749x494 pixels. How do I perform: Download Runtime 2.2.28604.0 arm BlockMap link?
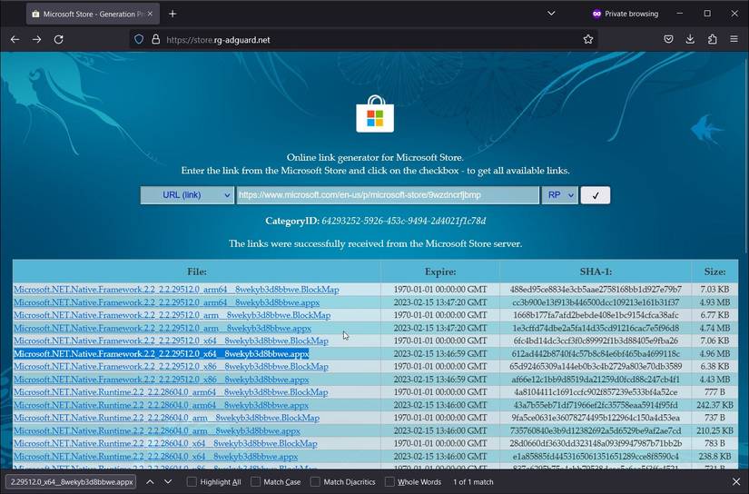167,418
